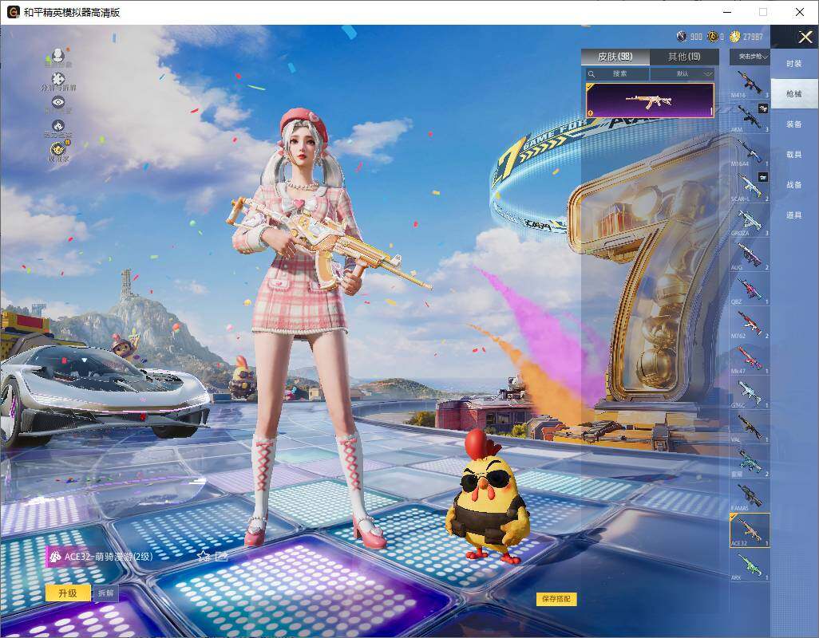
Task: Select the M16A4 rifle in the weapon list
Action: [x=750, y=152]
